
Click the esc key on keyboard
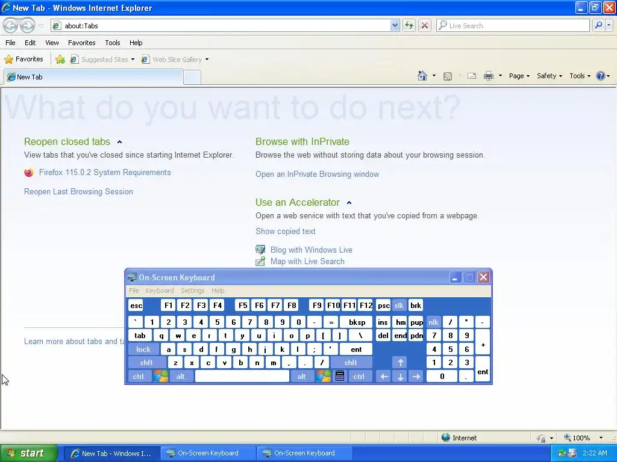point(136,306)
